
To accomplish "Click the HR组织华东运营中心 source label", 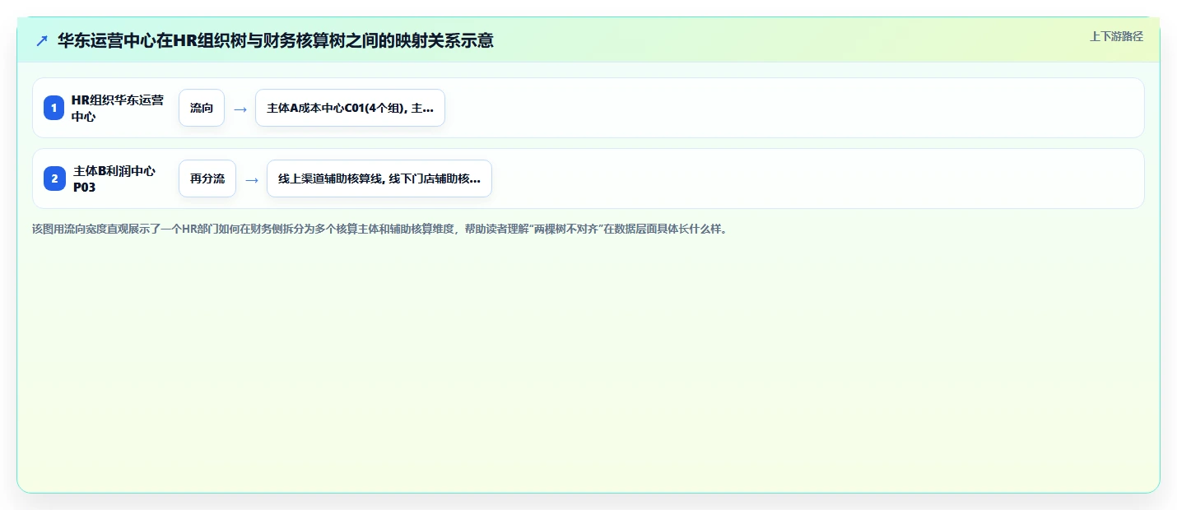I will click(117, 108).
